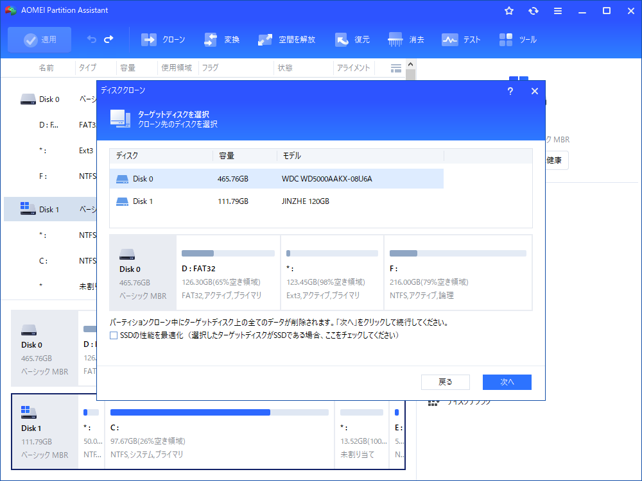Click 名前 column header in main window
Image resolution: width=642 pixels, height=481 pixels.
(46, 68)
